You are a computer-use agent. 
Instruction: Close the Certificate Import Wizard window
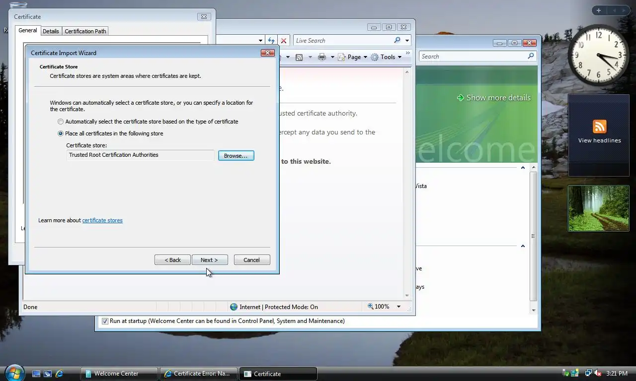point(268,53)
